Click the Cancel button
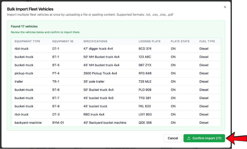Viewport: 247px width, 149px height. point(173,138)
